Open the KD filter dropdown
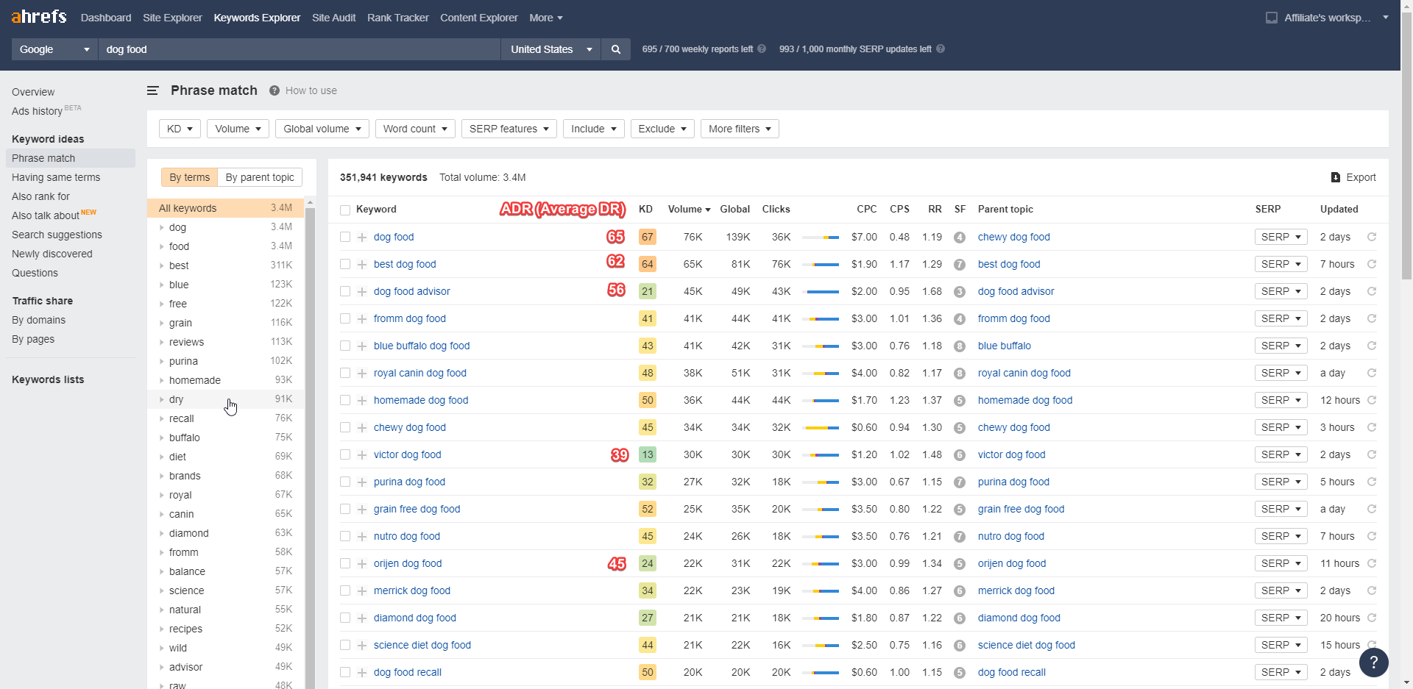 (180, 129)
